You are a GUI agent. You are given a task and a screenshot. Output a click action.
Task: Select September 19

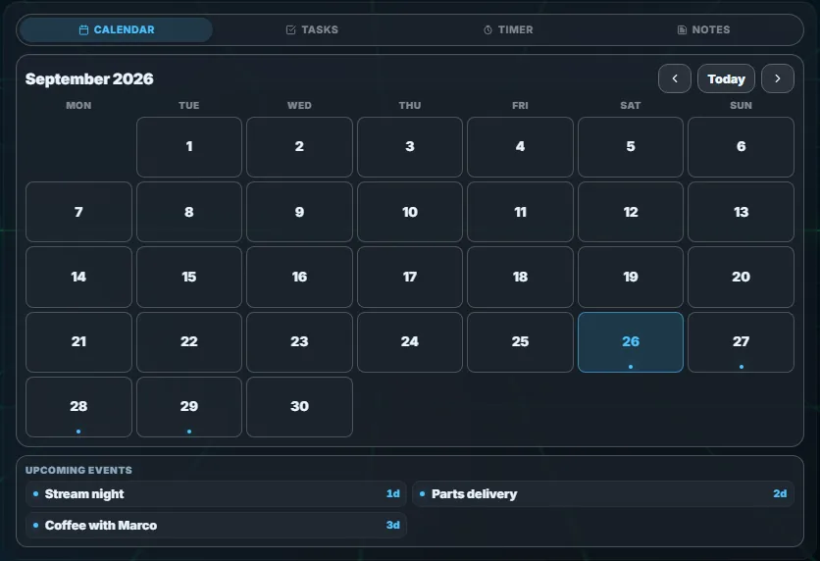point(630,278)
